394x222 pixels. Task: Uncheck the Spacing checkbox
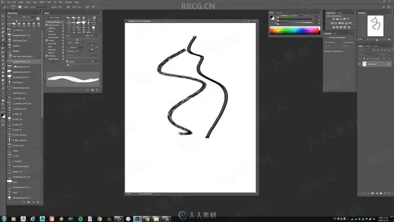(67, 62)
